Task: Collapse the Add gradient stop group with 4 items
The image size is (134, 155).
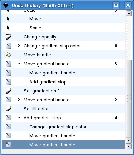Action: (19, 118)
